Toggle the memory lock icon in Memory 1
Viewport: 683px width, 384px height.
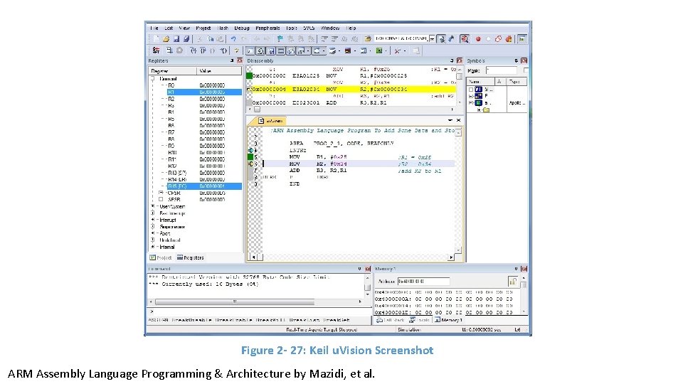[x=513, y=282]
